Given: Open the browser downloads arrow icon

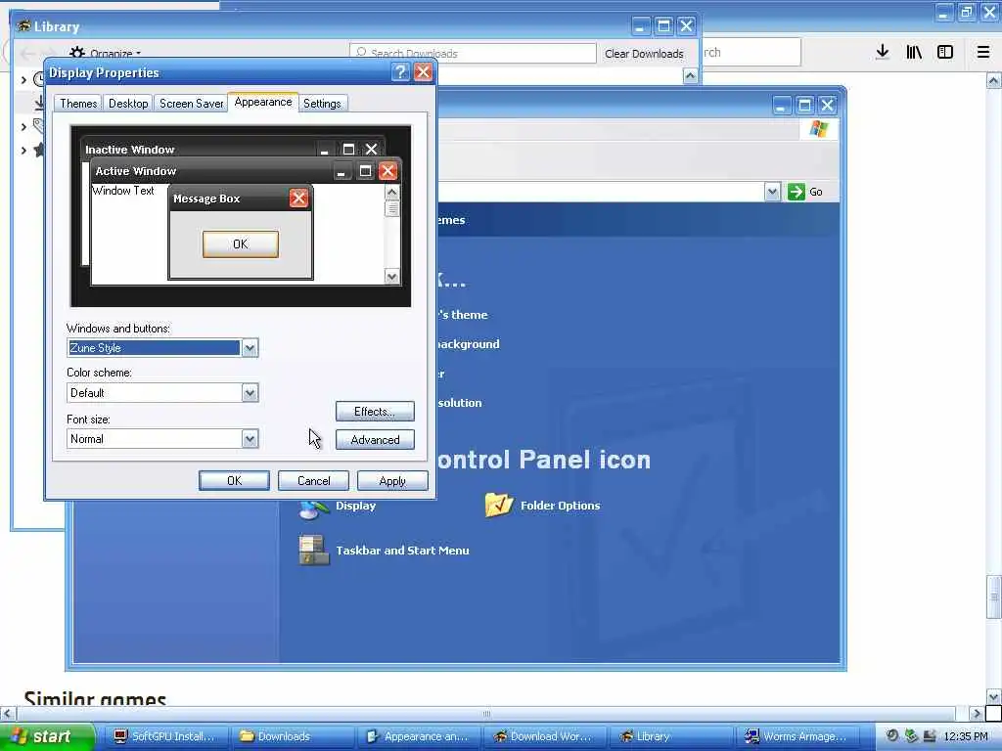Looking at the screenshot, I should [x=882, y=52].
